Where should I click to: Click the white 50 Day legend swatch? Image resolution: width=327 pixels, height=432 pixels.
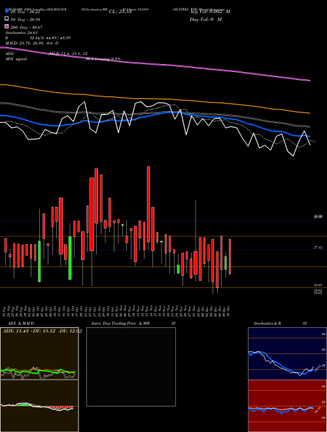7,19
